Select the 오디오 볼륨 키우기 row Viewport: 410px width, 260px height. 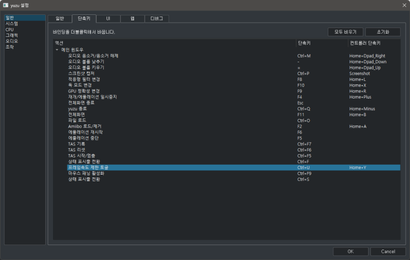point(233,68)
